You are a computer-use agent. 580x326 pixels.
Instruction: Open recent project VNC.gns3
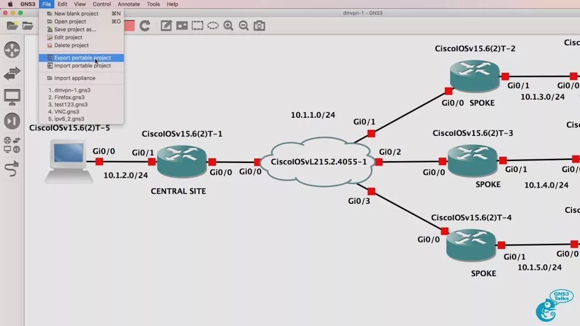[81, 112]
